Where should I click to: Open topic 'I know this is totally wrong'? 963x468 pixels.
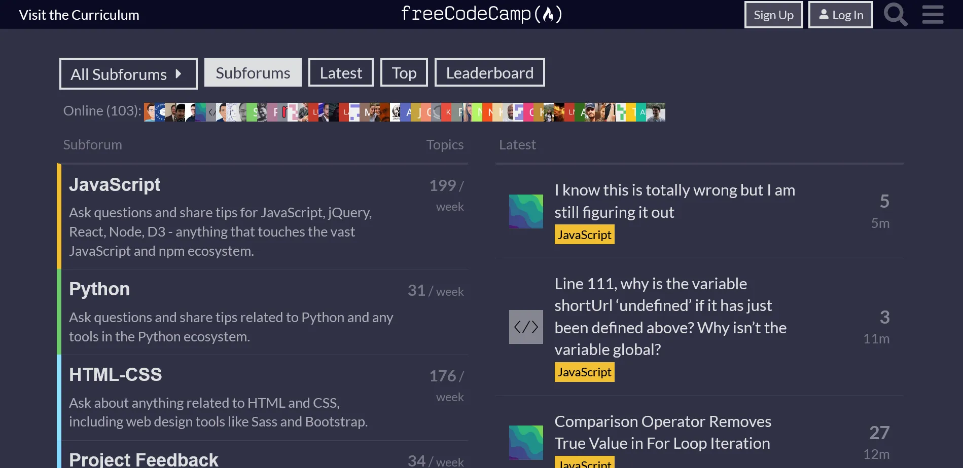point(674,201)
